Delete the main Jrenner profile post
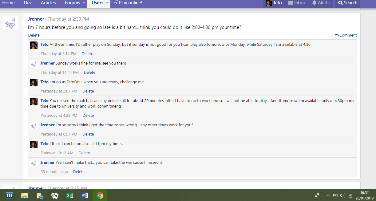Image resolution: width=376 pixels, height=201 pixels. pos(34,35)
